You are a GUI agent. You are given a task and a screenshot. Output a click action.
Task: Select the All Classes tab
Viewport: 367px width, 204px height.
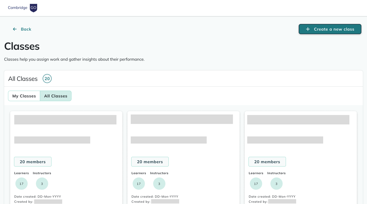pos(56,96)
